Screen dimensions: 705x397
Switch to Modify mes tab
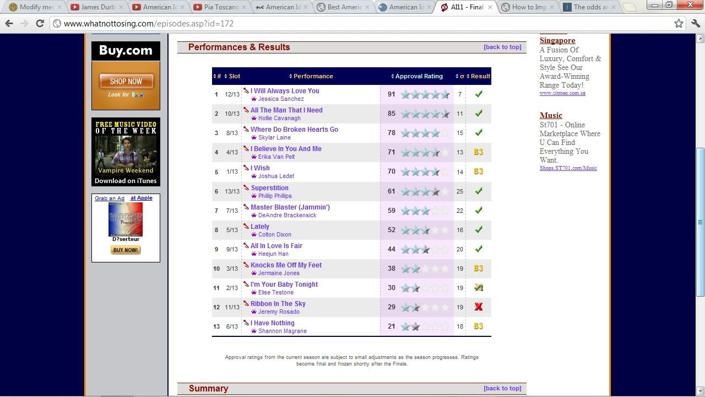pos(36,7)
